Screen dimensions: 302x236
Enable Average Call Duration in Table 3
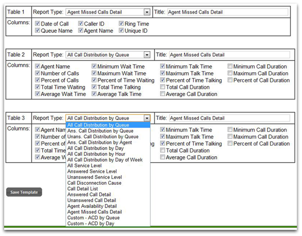[x=162, y=158]
